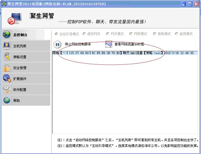The image size is (201, 154).
Task: Choose 网关模式 radio option
Action: pyautogui.click(x=108, y=34)
